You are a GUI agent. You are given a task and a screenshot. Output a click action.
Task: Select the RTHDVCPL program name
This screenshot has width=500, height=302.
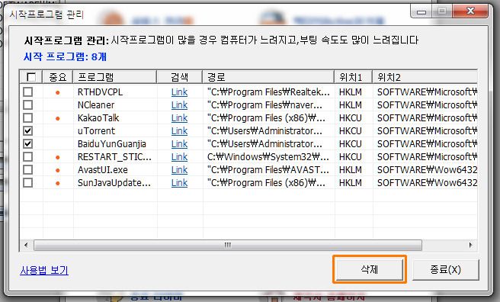tap(100, 92)
